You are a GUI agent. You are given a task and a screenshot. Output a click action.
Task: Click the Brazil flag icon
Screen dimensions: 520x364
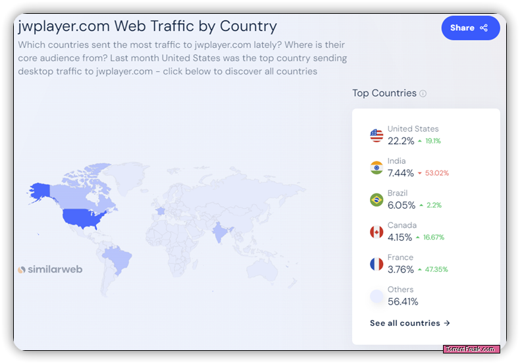(x=377, y=199)
